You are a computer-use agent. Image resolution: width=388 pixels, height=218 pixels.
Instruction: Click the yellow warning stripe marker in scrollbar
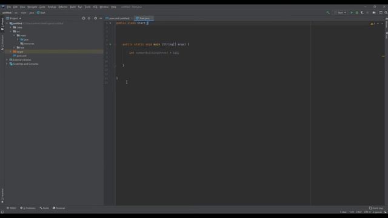(383, 56)
